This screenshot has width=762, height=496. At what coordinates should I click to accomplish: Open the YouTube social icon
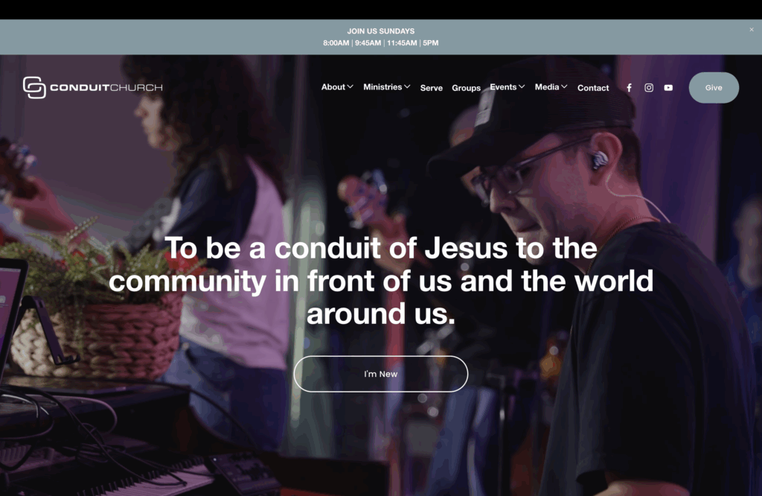tap(669, 88)
